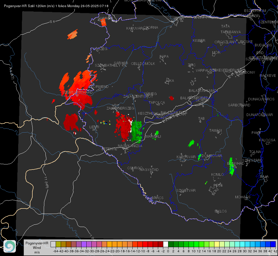Select the ZALAEGERSZEG label on map
The image size is (278, 256).
pyautogui.click(x=120, y=108)
